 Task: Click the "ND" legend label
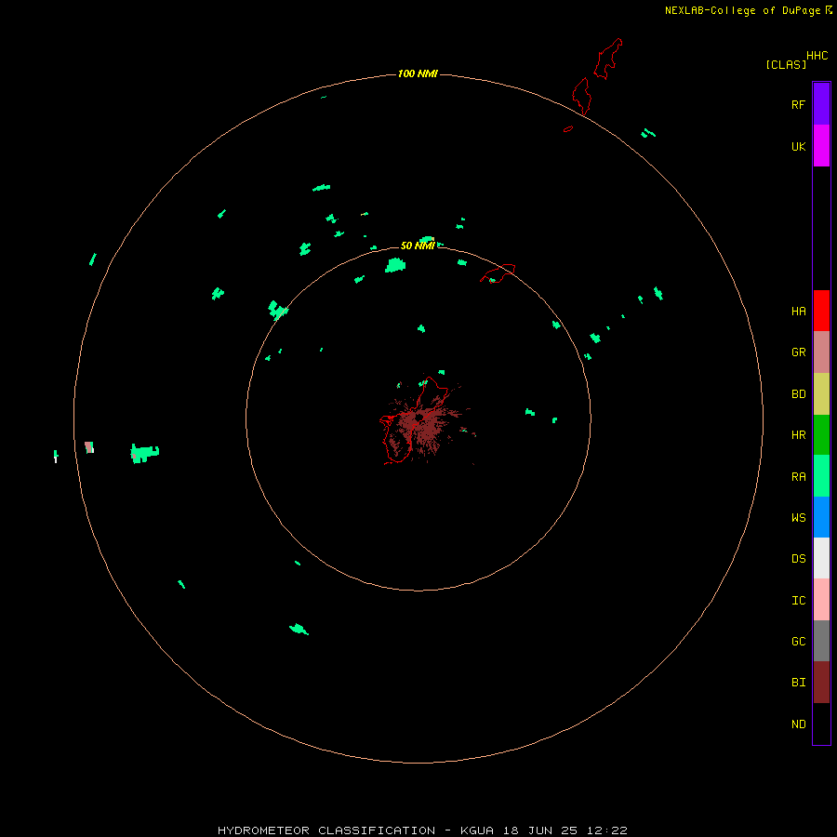pyautogui.click(x=798, y=724)
